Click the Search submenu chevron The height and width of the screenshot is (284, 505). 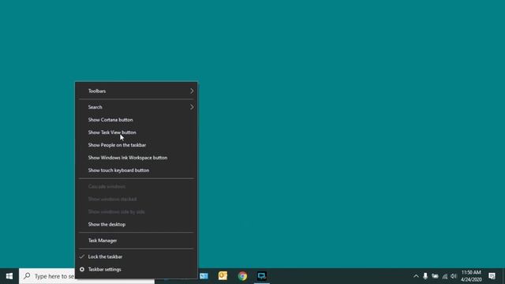(x=192, y=107)
